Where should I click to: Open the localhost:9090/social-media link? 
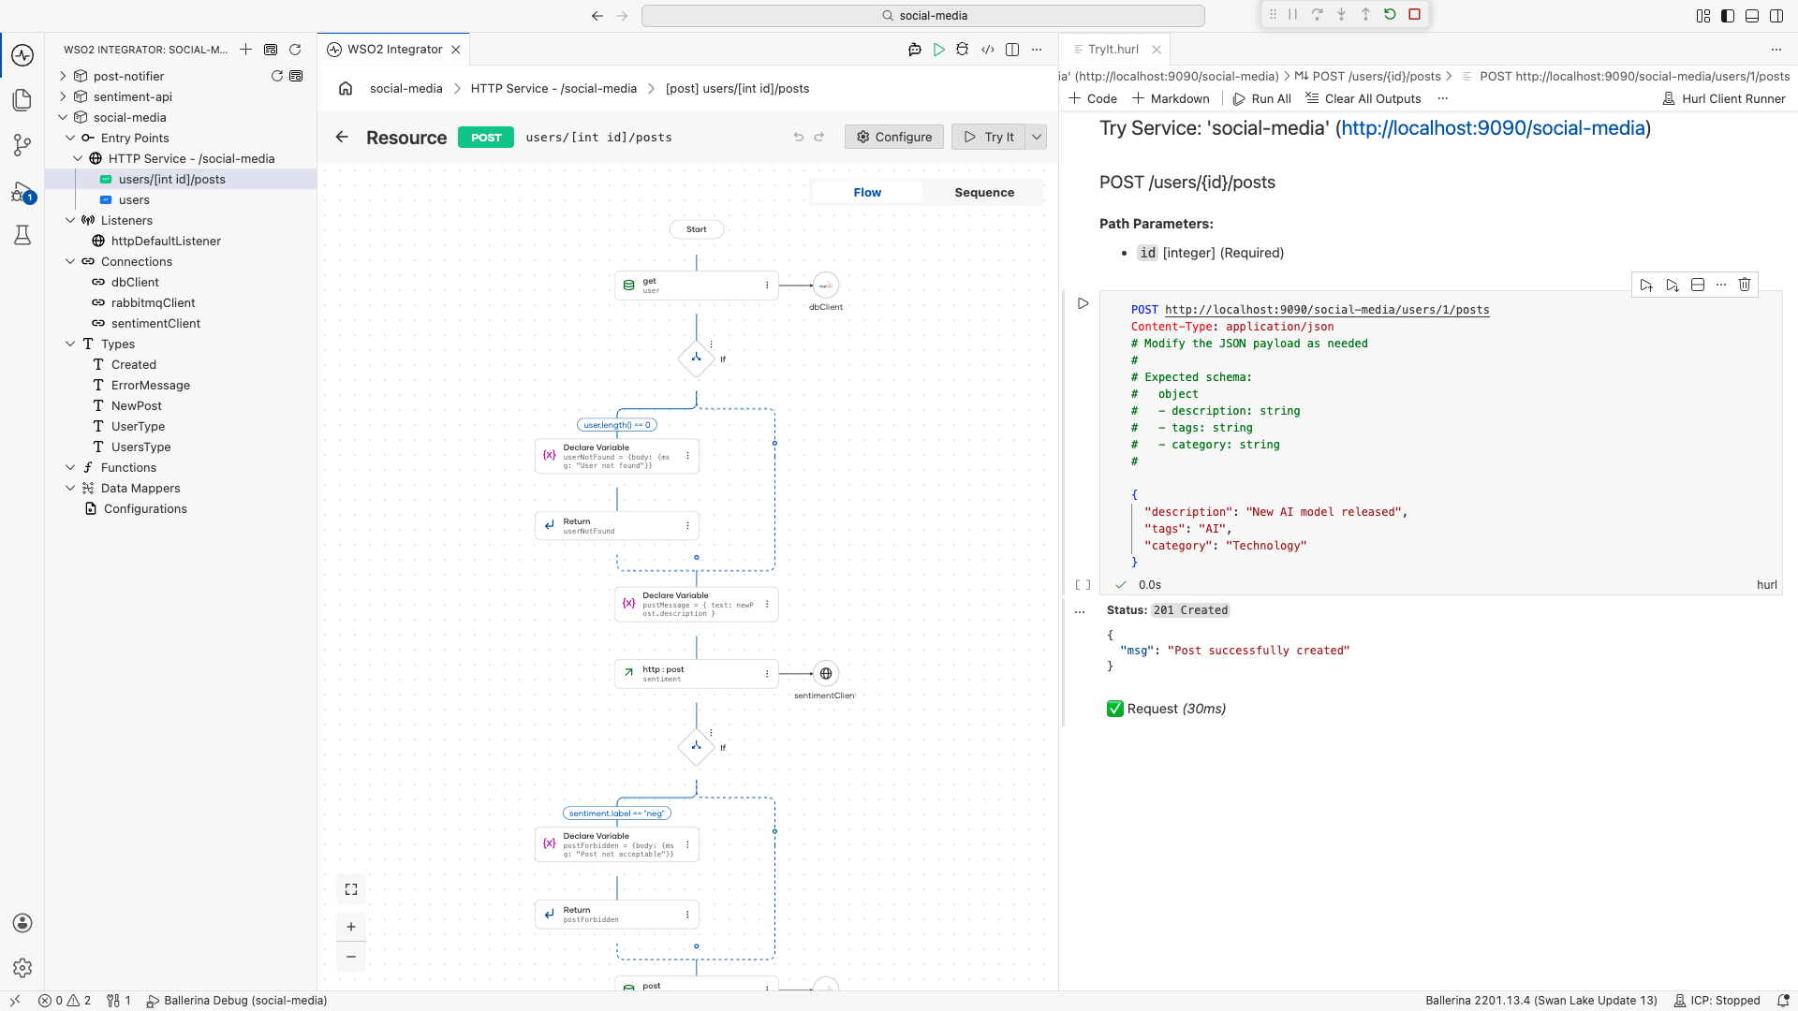[1493, 128]
